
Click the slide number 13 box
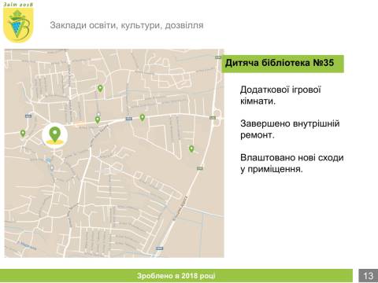coord(369,276)
